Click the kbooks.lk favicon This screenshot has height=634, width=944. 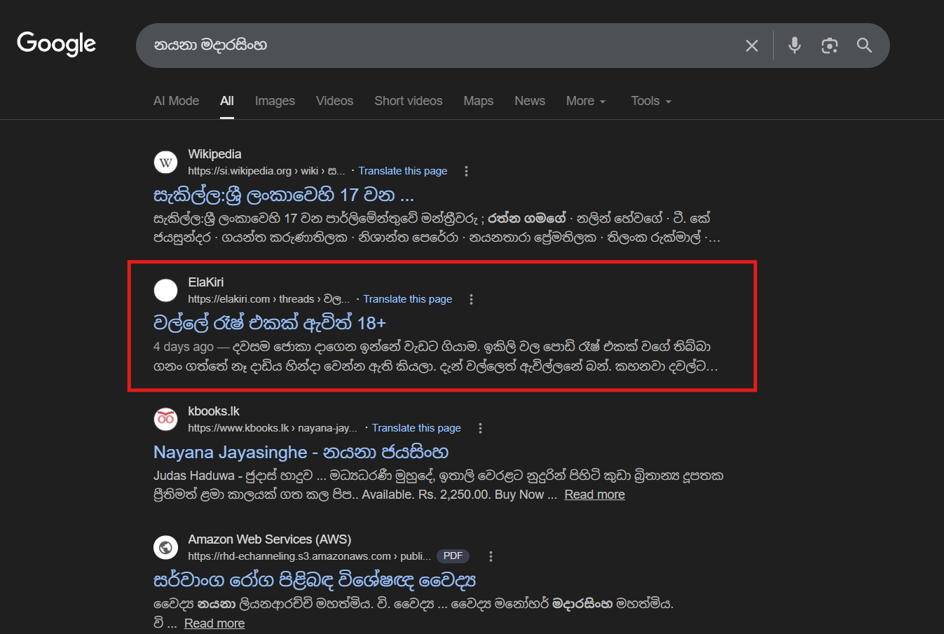point(165,420)
